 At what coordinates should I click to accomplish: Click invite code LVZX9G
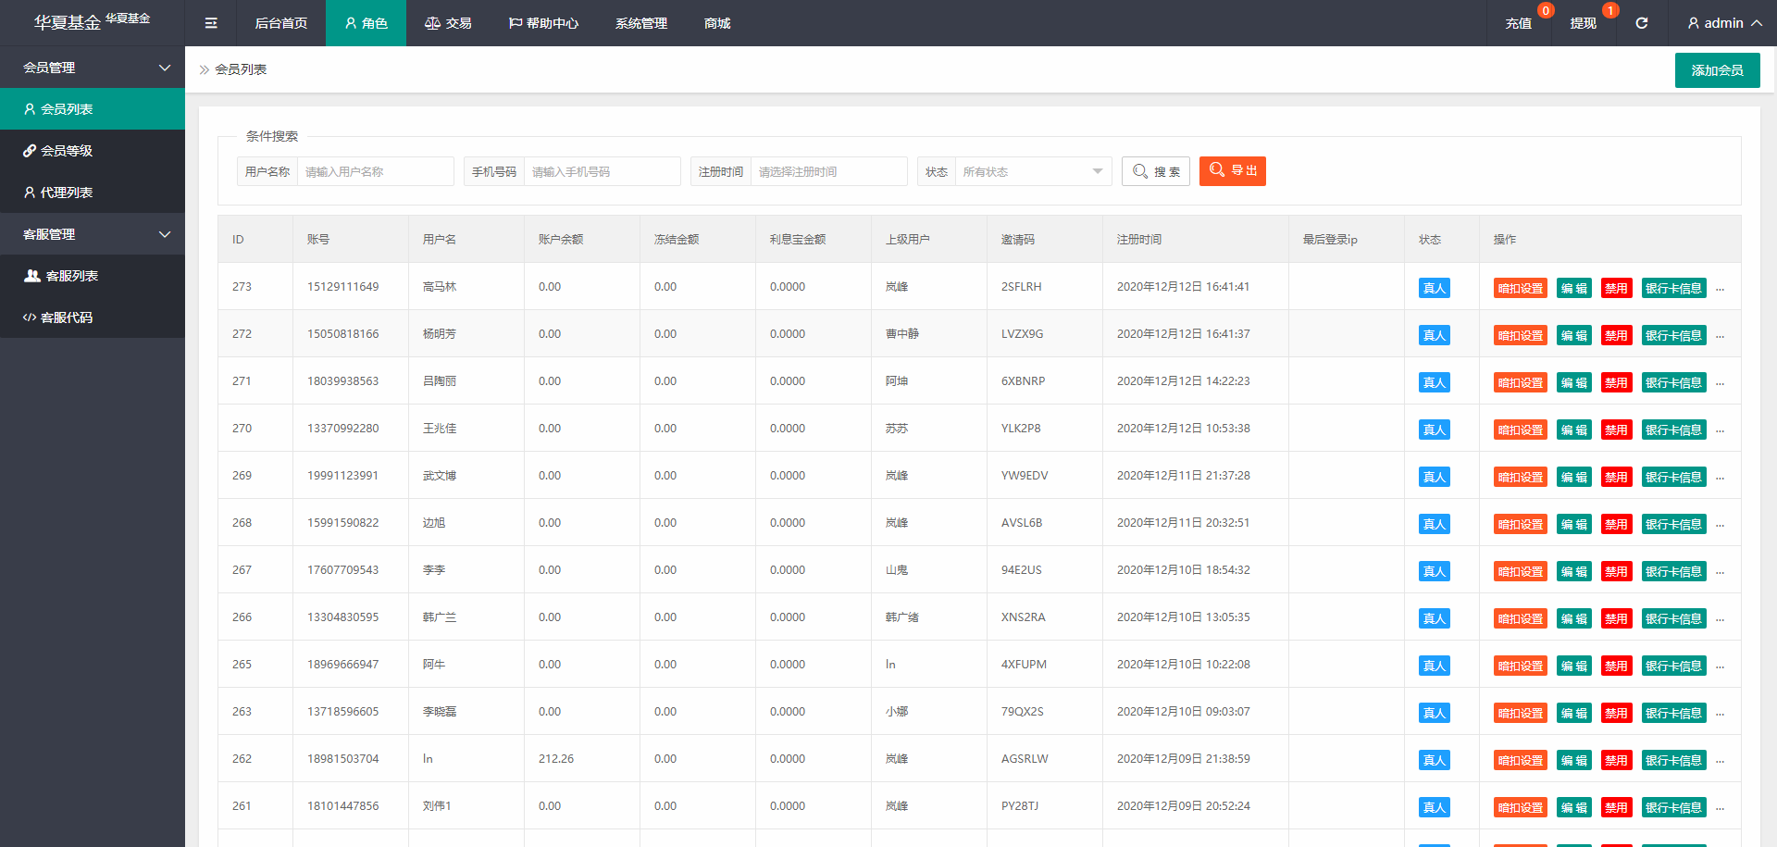coord(1022,334)
